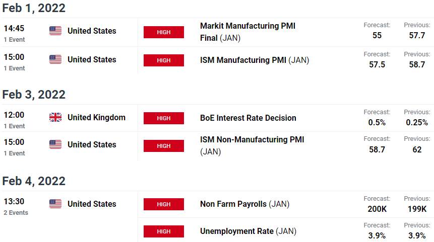The width and height of the screenshot is (434, 242).
Task: Click the US flag beside Non Farm Payrolls
Action: (x=55, y=204)
